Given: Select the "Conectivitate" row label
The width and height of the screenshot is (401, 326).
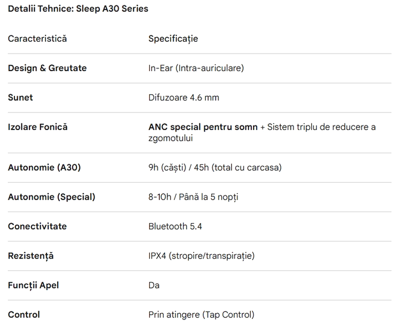Looking at the screenshot, I should click(37, 226).
